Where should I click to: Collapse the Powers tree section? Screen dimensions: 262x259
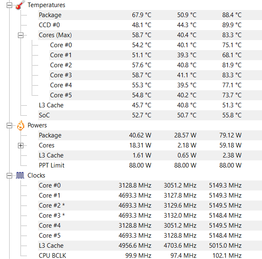click(x=9, y=125)
